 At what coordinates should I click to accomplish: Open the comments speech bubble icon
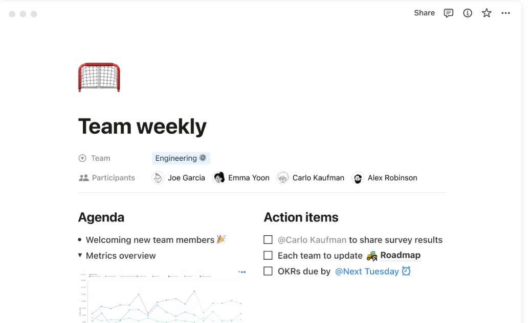[x=449, y=13]
